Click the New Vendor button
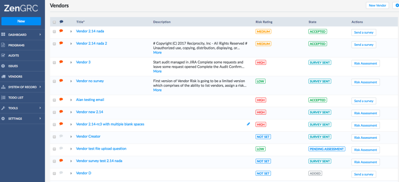This screenshot has height=182, width=399. point(377,5)
